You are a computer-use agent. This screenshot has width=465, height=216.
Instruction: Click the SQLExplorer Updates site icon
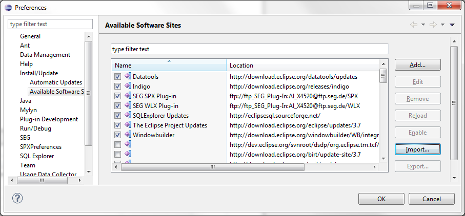(128, 116)
